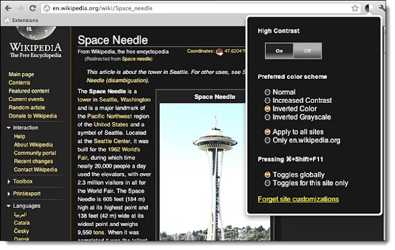The height and width of the screenshot is (250, 395).
Task: Open Main page sidebar link
Action: [x=21, y=75]
